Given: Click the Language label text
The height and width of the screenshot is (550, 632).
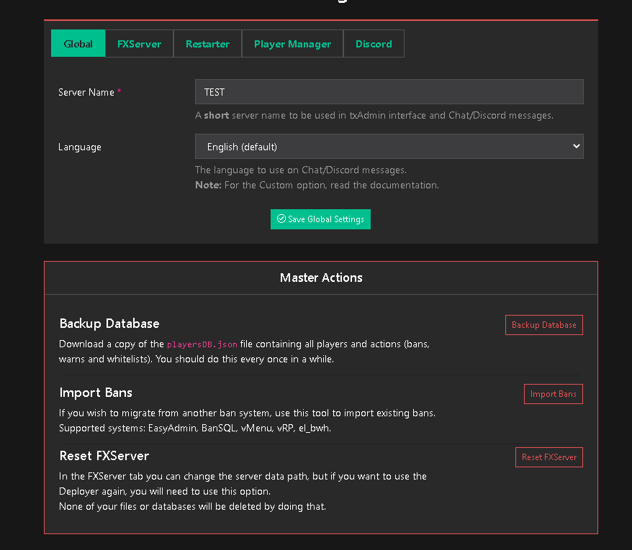Looking at the screenshot, I should point(80,147).
